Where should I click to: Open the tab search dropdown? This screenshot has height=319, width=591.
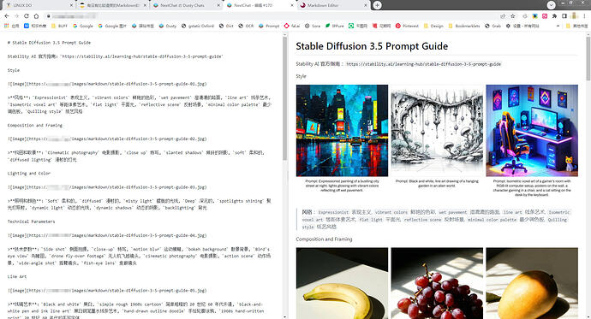click(551, 5)
